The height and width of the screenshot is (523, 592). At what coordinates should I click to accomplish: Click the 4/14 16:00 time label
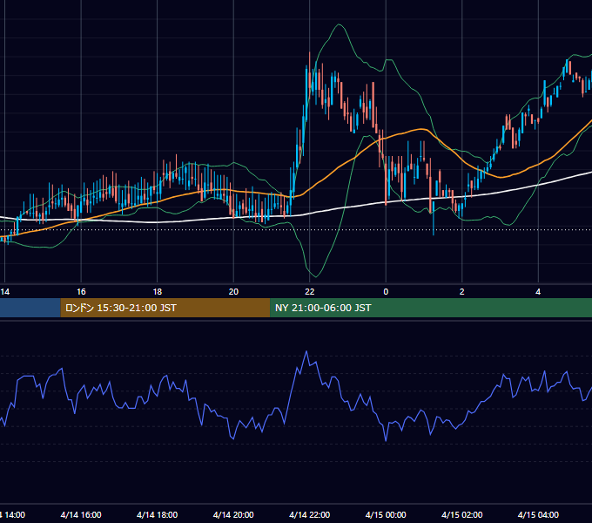point(81,514)
